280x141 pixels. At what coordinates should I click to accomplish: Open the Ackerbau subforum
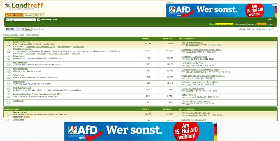[31, 53]
